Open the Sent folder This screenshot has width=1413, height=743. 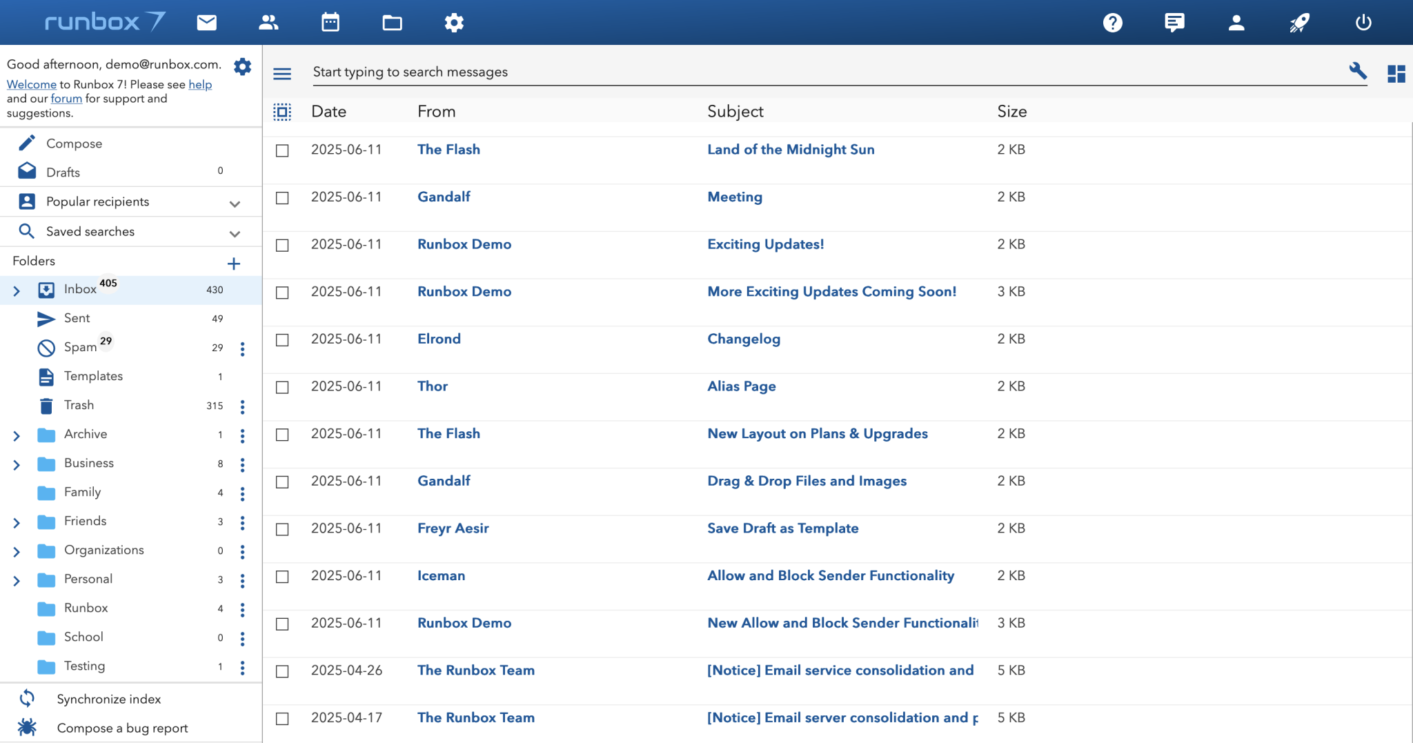click(x=77, y=318)
